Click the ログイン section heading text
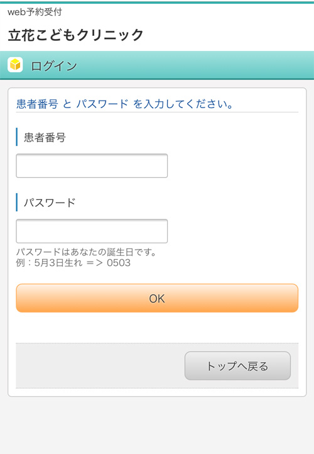This screenshot has height=454, width=314. [54, 66]
